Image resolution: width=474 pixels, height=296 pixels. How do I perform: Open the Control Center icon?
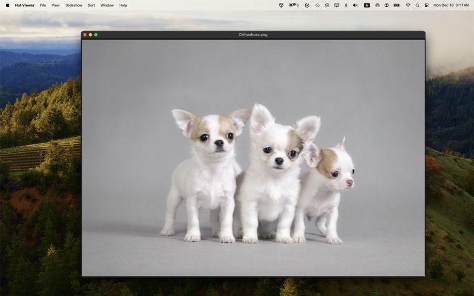point(427,5)
